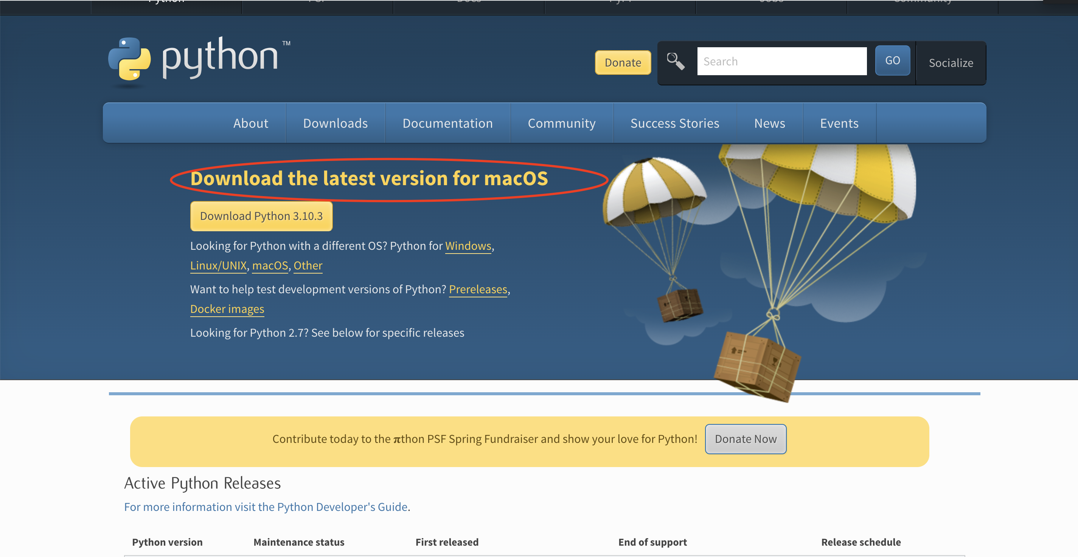
Task: Open the Socialize dropdown
Action: 951,63
